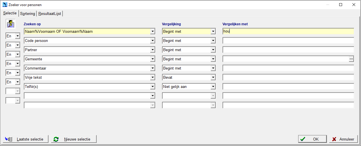Switch to the Sortering tab
Screen dimensions: 361x146
[x=28, y=14]
